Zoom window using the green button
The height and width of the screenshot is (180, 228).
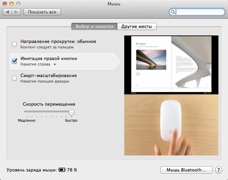tap(18, 3)
